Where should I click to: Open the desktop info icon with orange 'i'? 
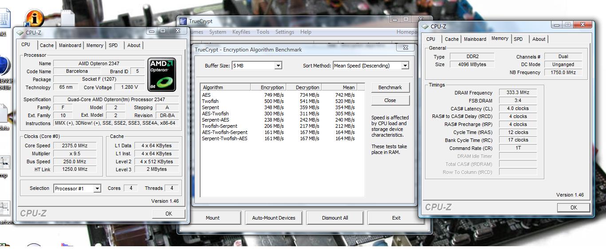coord(34,18)
